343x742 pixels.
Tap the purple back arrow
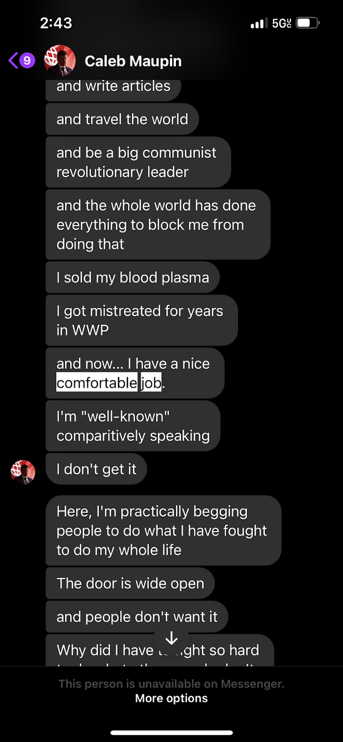tap(13, 61)
